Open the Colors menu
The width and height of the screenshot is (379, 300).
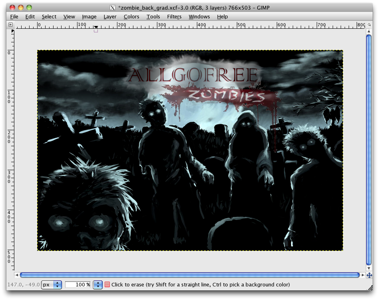131,17
